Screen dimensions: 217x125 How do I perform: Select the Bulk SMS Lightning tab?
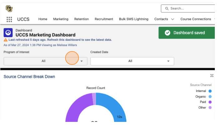134,19
